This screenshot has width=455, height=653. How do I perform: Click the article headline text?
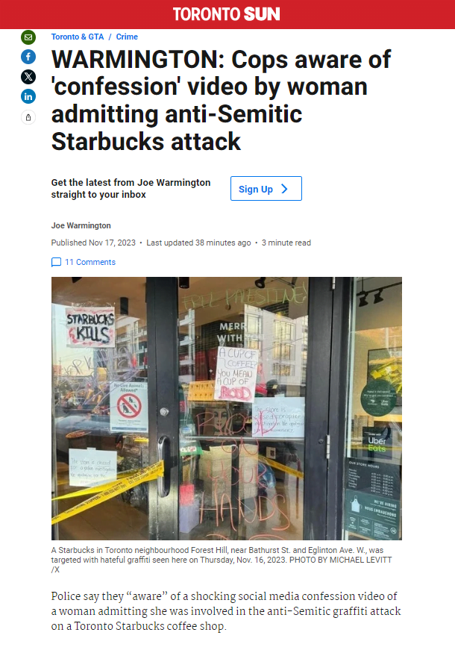coord(221,100)
